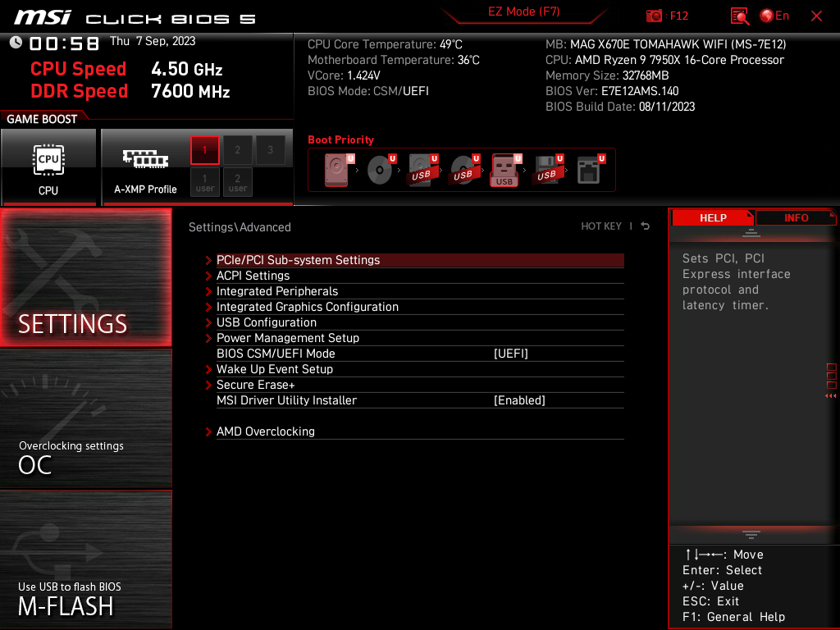
Task: Select A-XMP profile 3
Action: pyautogui.click(x=270, y=150)
